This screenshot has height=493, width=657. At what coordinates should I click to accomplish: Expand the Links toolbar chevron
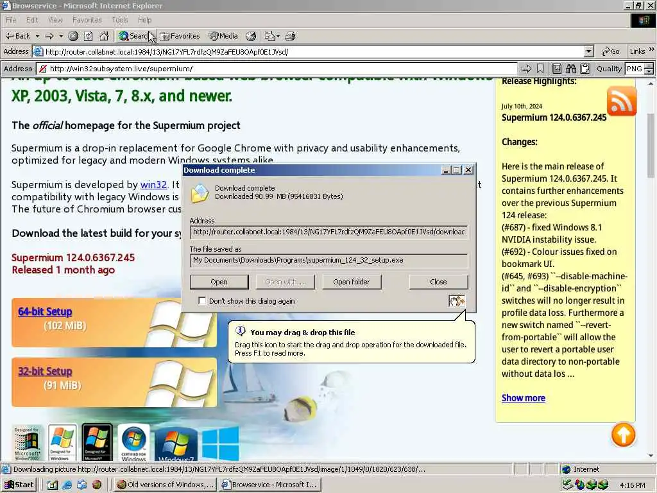652,49
